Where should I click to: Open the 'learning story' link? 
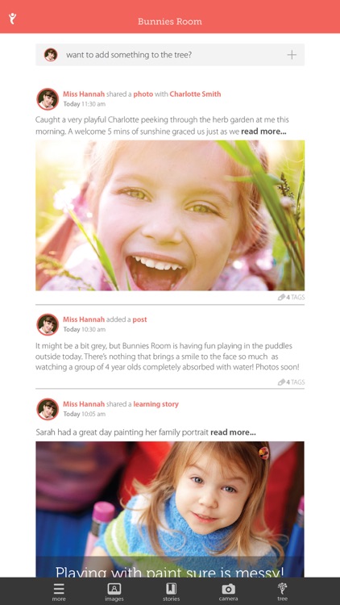156,404
